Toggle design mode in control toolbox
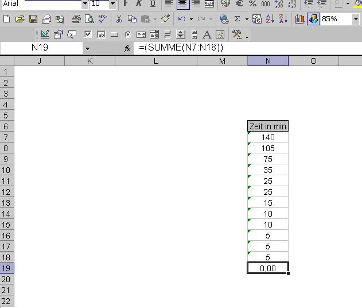Image resolution: width=362 pixels, height=308 pixels. [x=45, y=34]
